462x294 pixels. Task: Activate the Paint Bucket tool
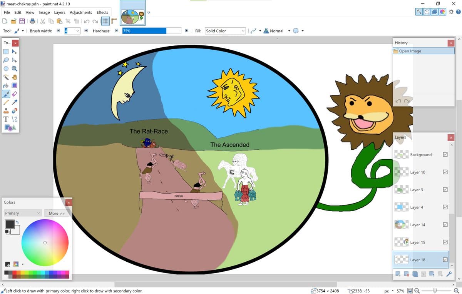[6, 85]
